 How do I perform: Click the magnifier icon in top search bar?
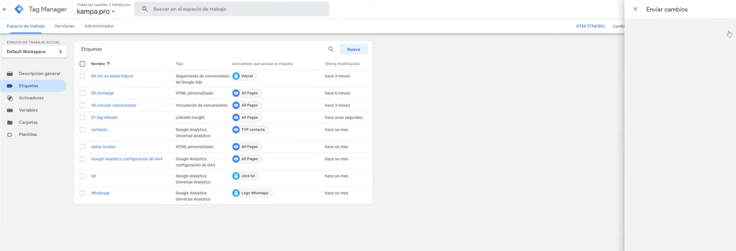pos(145,9)
